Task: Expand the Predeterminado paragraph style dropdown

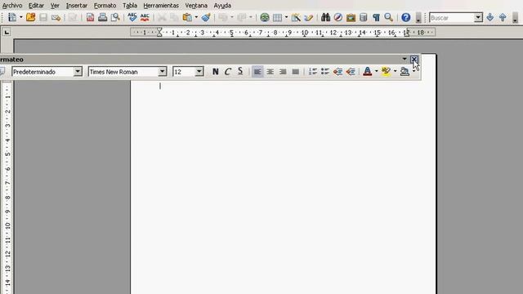Action: (78, 72)
